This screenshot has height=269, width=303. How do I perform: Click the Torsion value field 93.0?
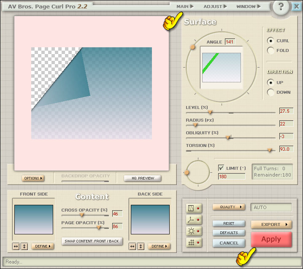287,149
